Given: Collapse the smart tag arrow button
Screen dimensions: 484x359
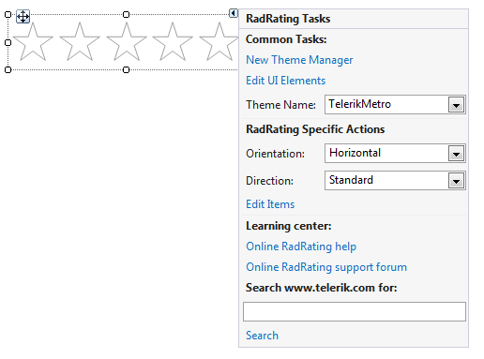Looking at the screenshot, I should point(234,13).
